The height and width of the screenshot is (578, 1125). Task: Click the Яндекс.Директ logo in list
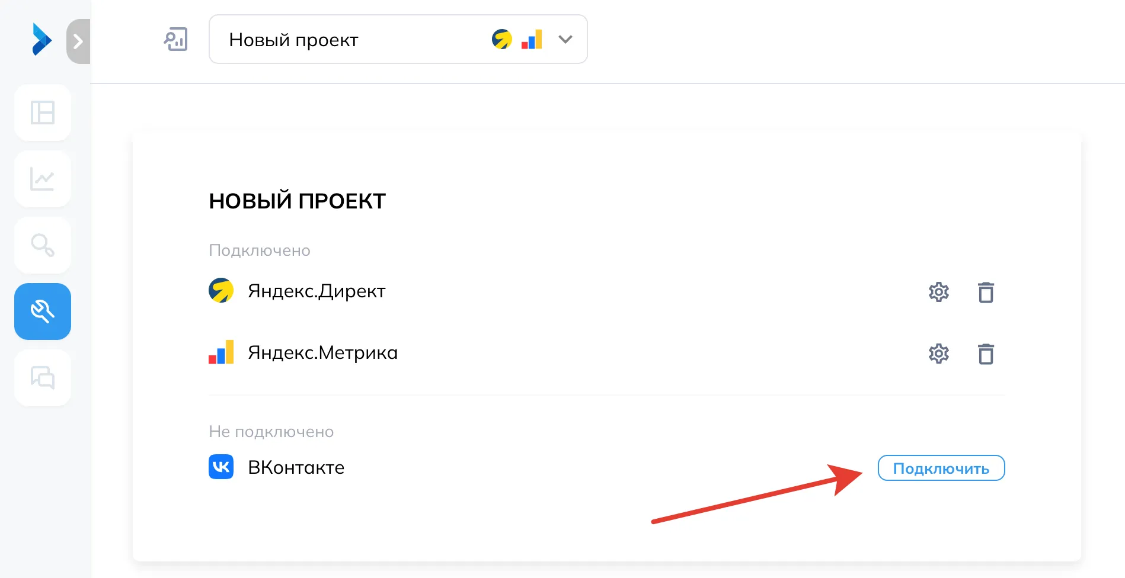pyautogui.click(x=221, y=290)
